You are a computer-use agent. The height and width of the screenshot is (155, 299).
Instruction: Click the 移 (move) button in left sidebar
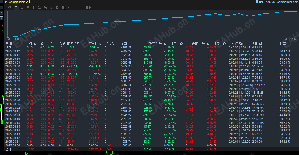tap(1, 8)
